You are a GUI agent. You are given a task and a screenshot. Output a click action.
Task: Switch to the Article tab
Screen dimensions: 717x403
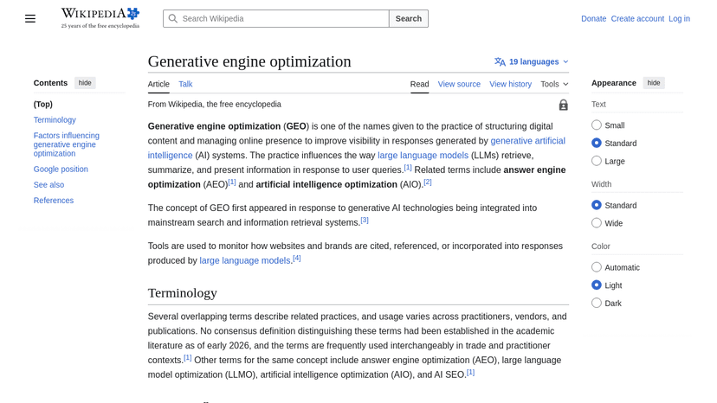coord(158,84)
